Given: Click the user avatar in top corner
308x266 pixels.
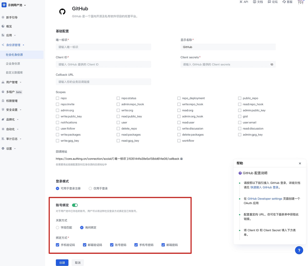Looking at the screenshot, I should point(301,2).
